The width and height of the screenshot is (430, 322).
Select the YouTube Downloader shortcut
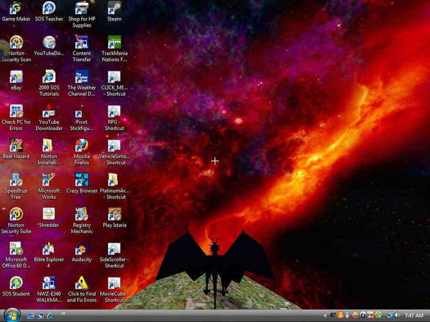pyautogui.click(x=49, y=118)
